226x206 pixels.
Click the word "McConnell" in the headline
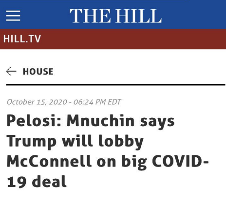click(x=49, y=161)
